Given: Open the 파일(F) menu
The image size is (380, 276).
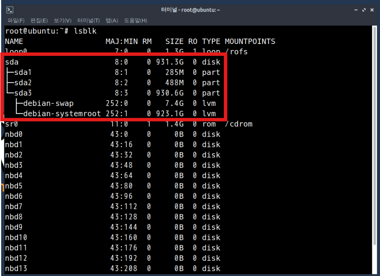Looking at the screenshot, I should coord(16,21).
